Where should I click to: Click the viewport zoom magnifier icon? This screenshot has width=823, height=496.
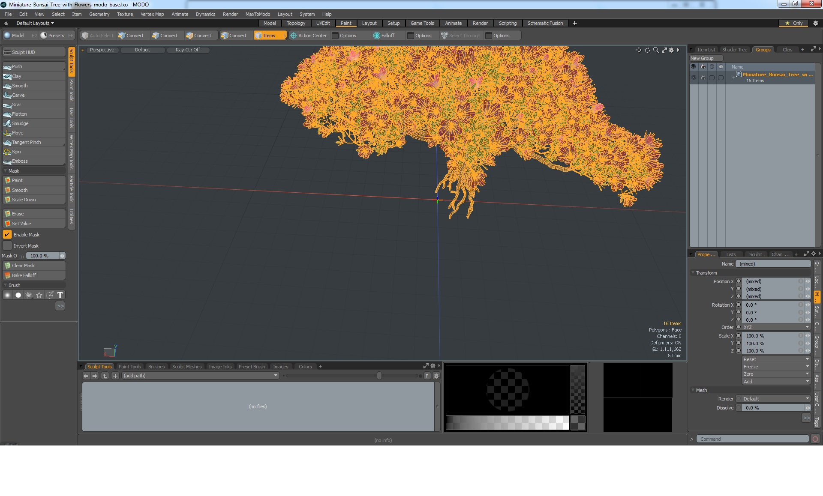[x=656, y=50]
